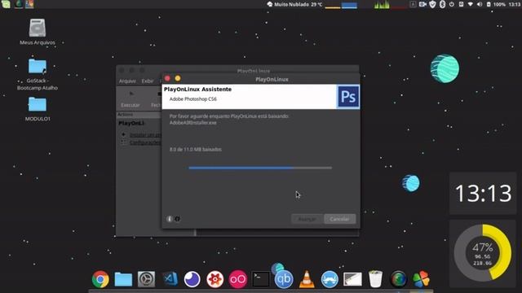The height and width of the screenshot is (293, 522).
Task: Click the Configurações link in the Actions panel
Action: (x=145, y=142)
